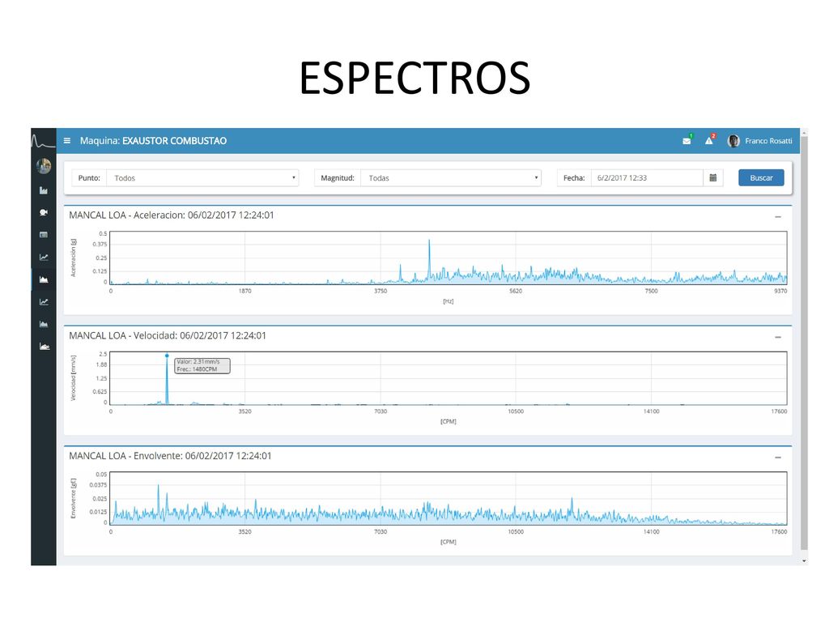Viewport: 829px width, 622px height.
Task: Collapse the Aceleracion chart panel
Action: tap(778, 217)
